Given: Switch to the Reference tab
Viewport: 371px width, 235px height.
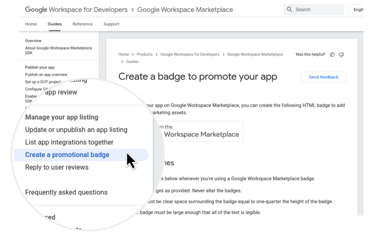Looking at the screenshot, I should click(x=83, y=24).
